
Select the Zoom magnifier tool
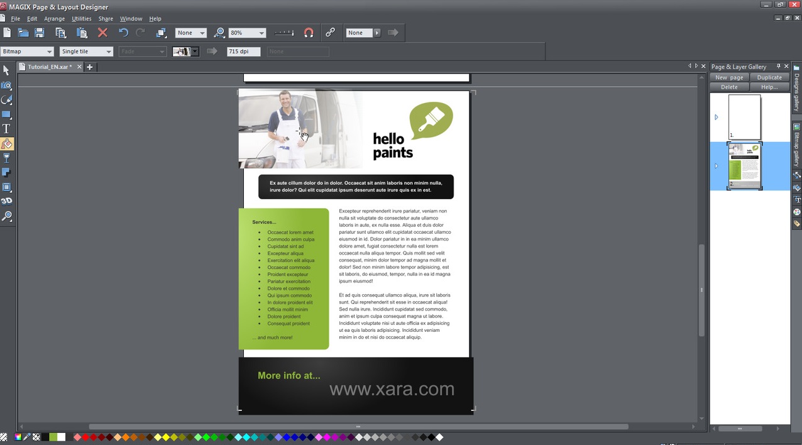(x=6, y=216)
